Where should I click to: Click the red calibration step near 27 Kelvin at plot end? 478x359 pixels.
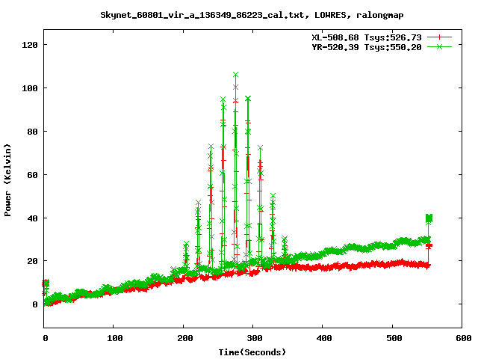[429, 246]
